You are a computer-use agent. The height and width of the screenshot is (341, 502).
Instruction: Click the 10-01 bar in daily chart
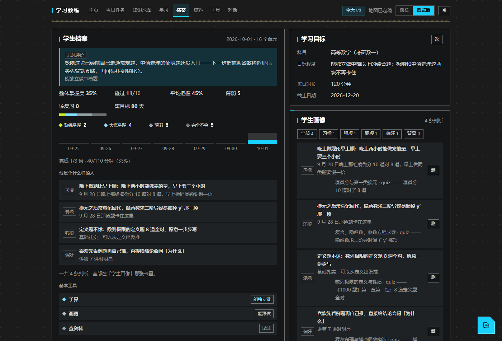pyautogui.click(x=262, y=138)
